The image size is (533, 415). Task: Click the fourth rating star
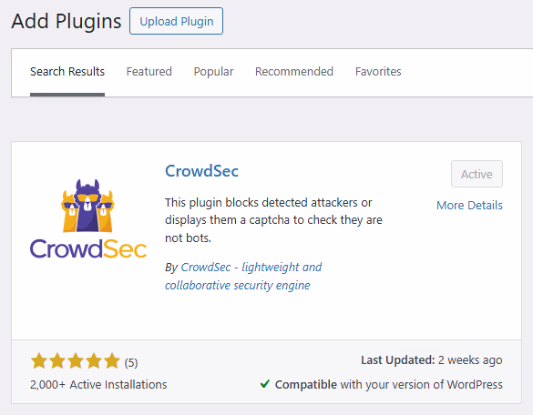pos(94,361)
